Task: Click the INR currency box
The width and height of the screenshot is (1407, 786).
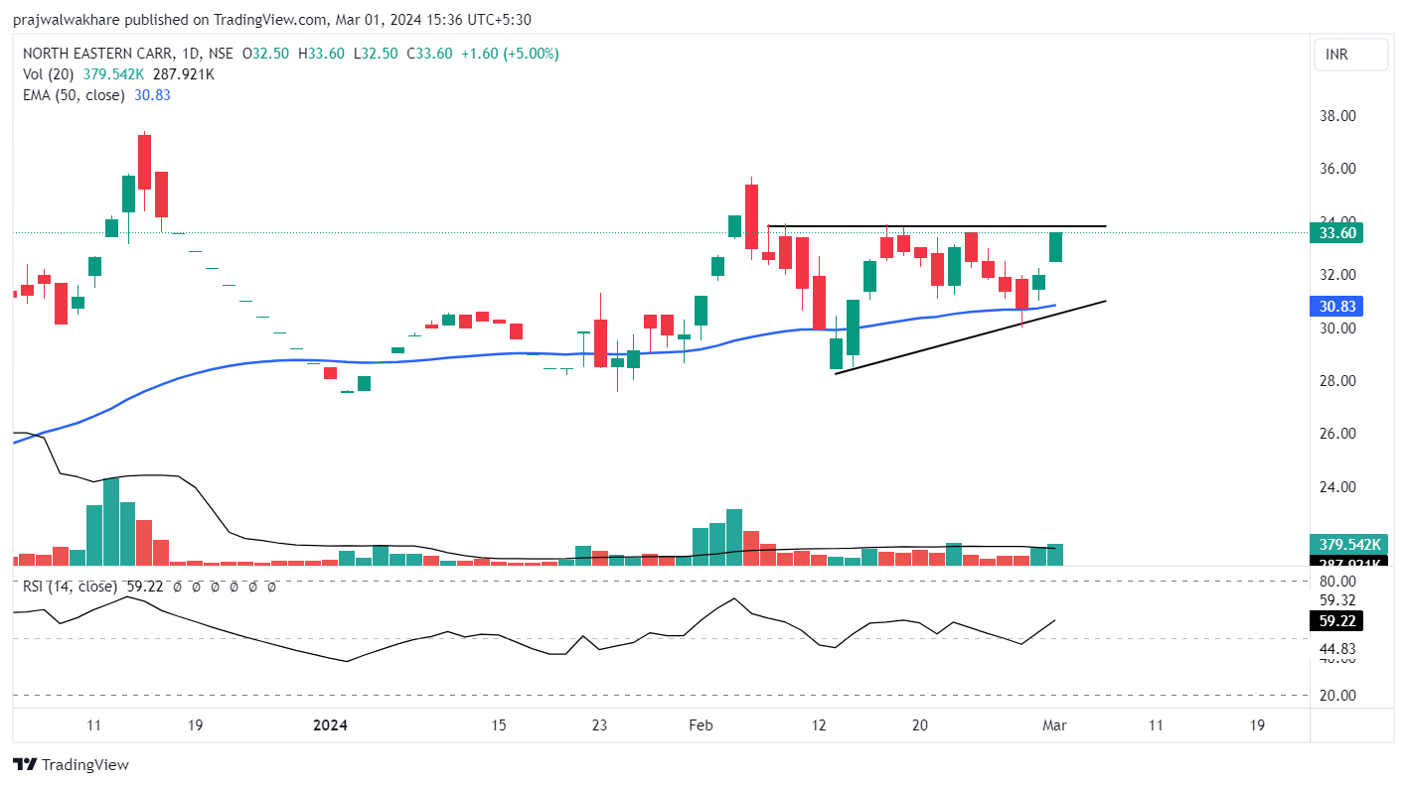Action: (x=1350, y=55)
